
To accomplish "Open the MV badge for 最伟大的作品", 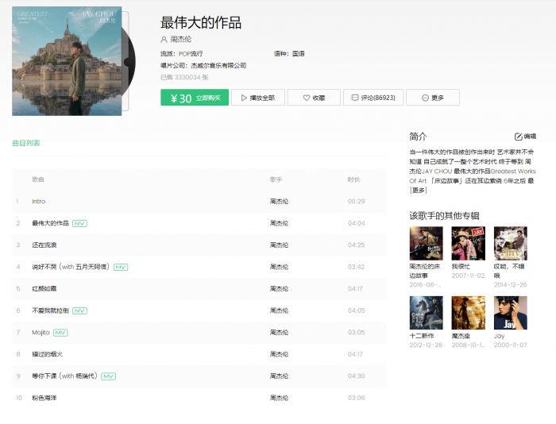I will click(x=79, y=223).
